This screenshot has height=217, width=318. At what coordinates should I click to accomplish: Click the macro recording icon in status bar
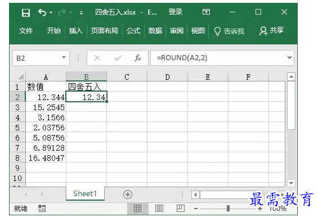point(42,209)
